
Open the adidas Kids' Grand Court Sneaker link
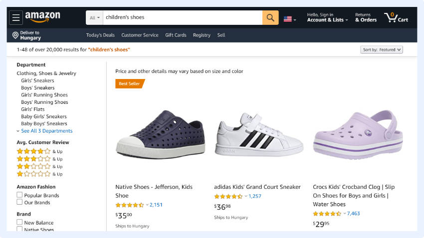[257, 187]
